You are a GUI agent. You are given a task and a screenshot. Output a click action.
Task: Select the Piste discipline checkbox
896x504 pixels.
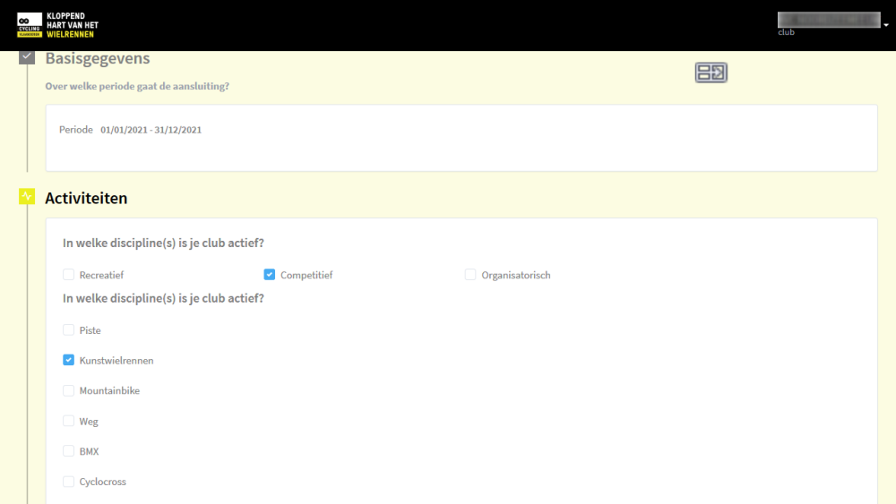click(x=68, y=330)
